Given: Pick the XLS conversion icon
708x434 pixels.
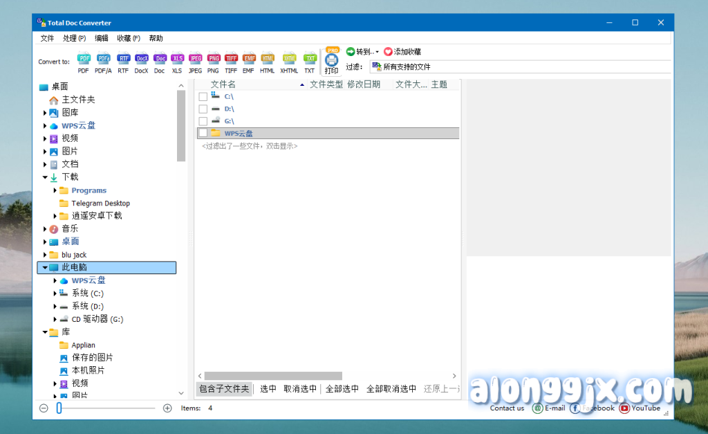Looking at the screenshot, I should 177,60.
